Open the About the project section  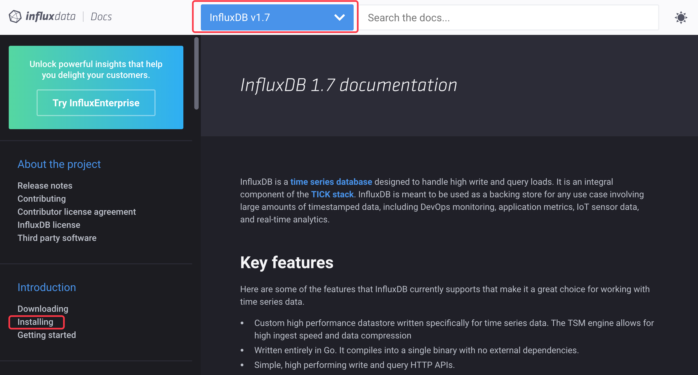[59, 164]
